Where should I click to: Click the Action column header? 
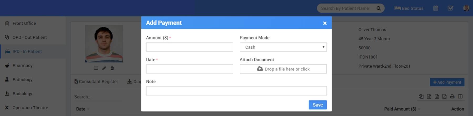pyautogui.click(x=458, y=109)
